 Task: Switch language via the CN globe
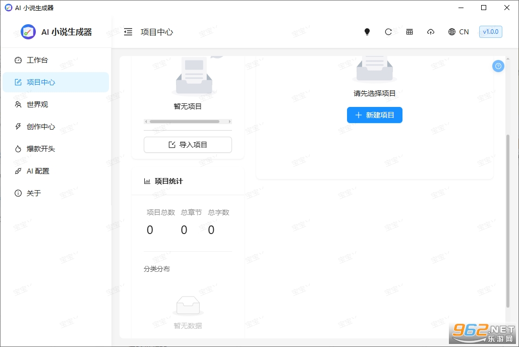click(x=458, y=32)
